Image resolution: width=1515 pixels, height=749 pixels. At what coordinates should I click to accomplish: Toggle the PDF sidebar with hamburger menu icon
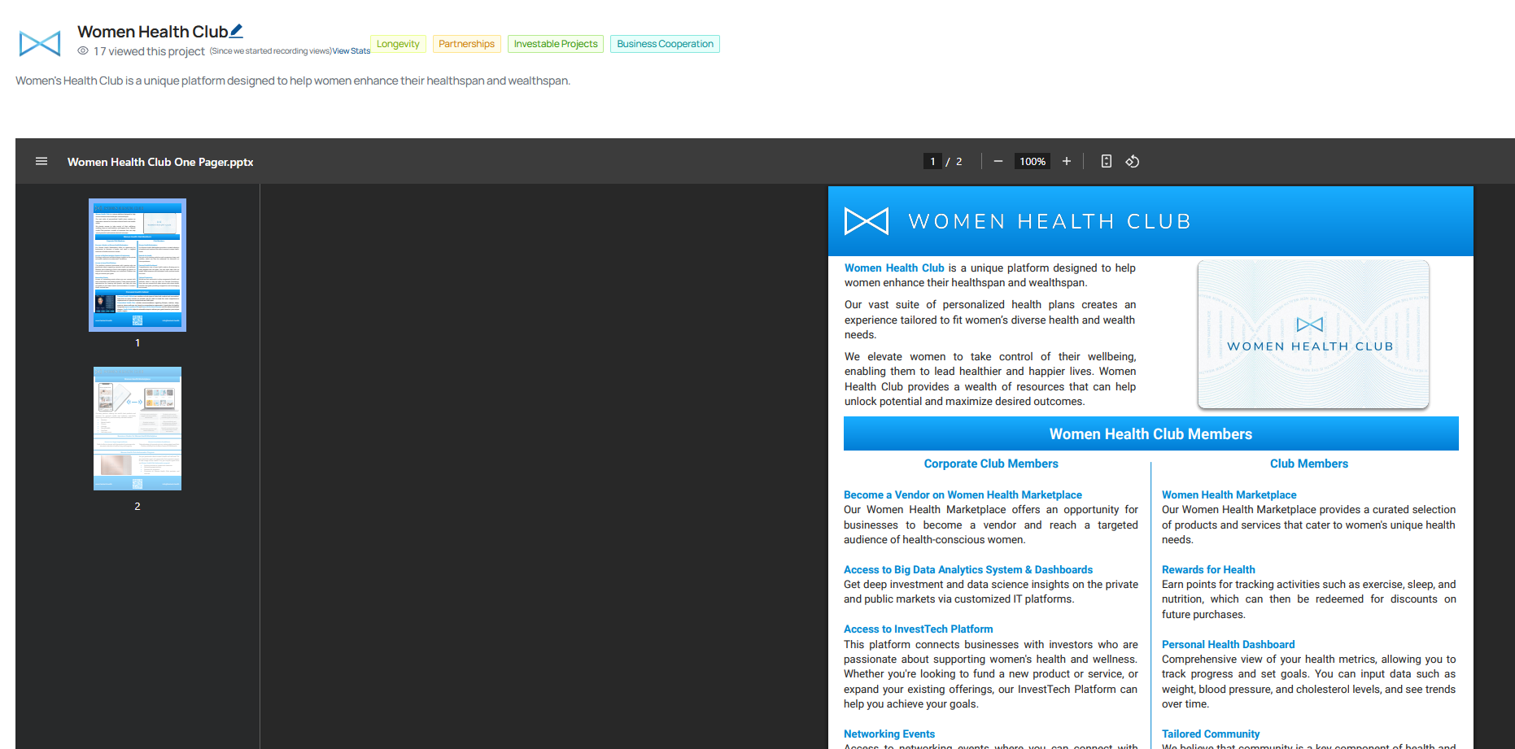click(41, 162)
